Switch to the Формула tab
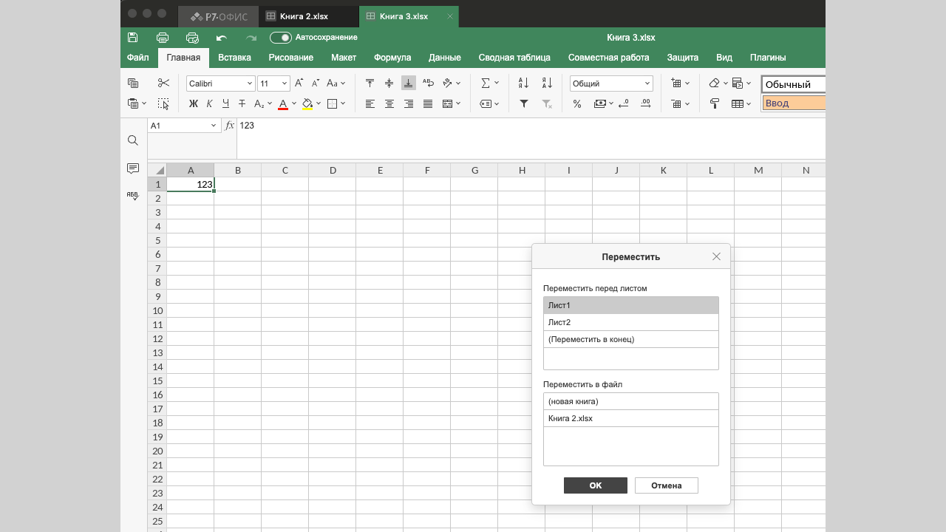The height and width of the screenshot is (532, 946). click(392, 58)
